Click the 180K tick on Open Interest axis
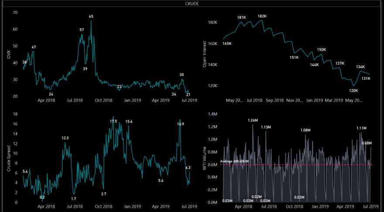Screen dimensions: 384x212 (x=213, y=23)
